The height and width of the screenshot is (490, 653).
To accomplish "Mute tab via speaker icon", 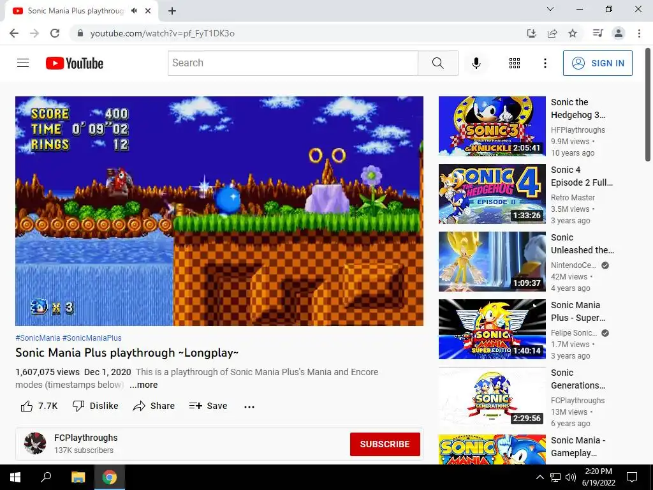I will coord(134,11).
